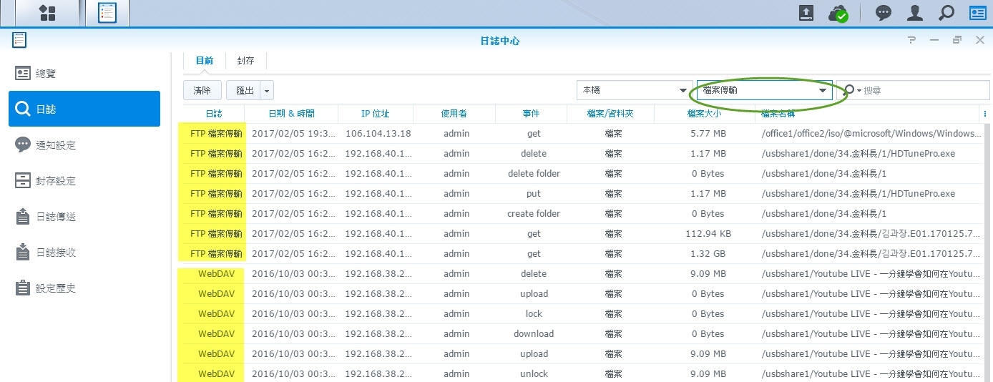Click the 設定歷史 clipboard icon
The width and height of the screenshot is (993, 382).
[23, 288]
